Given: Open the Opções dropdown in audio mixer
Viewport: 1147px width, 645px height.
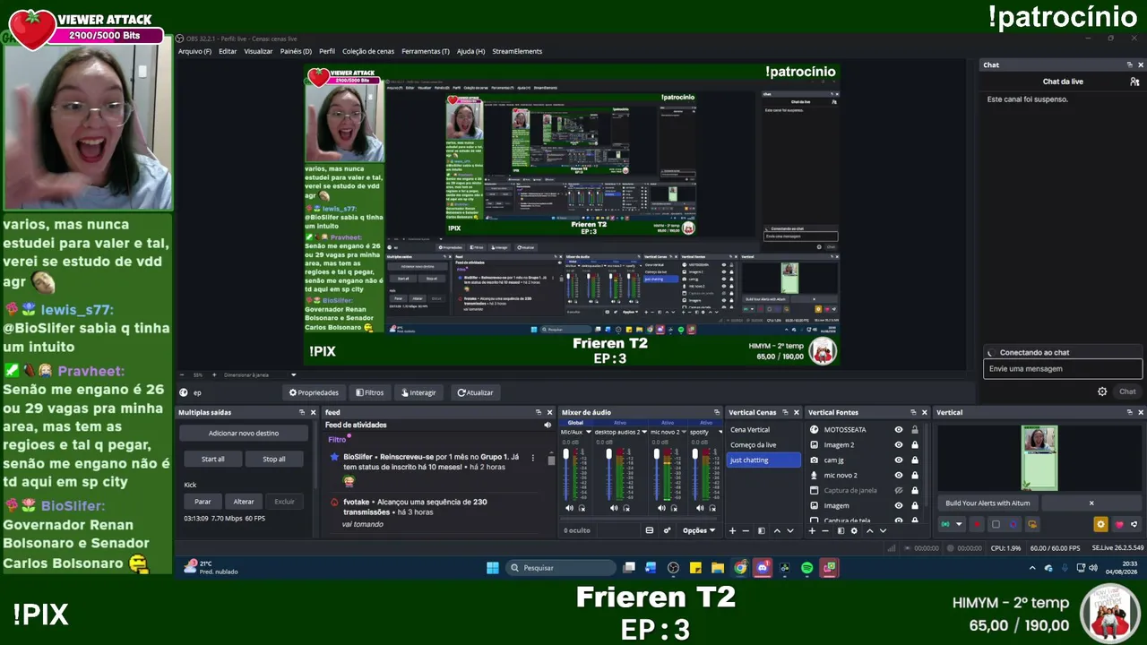Looking at the screenshot, I should tap(699, 530).
